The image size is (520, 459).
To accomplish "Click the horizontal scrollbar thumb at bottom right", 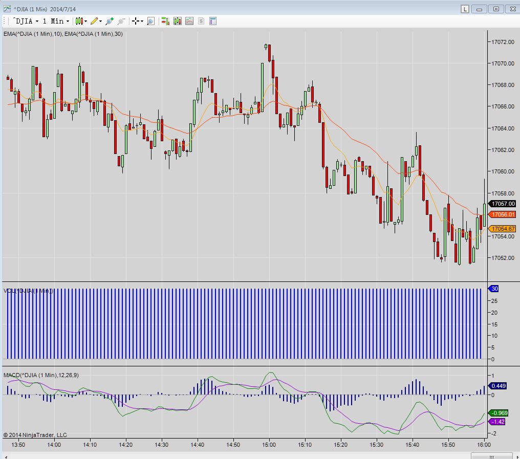I will pos(492,456).
